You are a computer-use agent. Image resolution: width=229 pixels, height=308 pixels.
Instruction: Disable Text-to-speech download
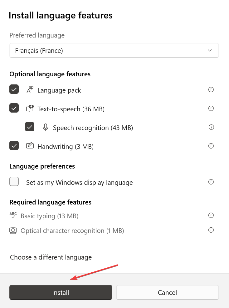[14, 108]
